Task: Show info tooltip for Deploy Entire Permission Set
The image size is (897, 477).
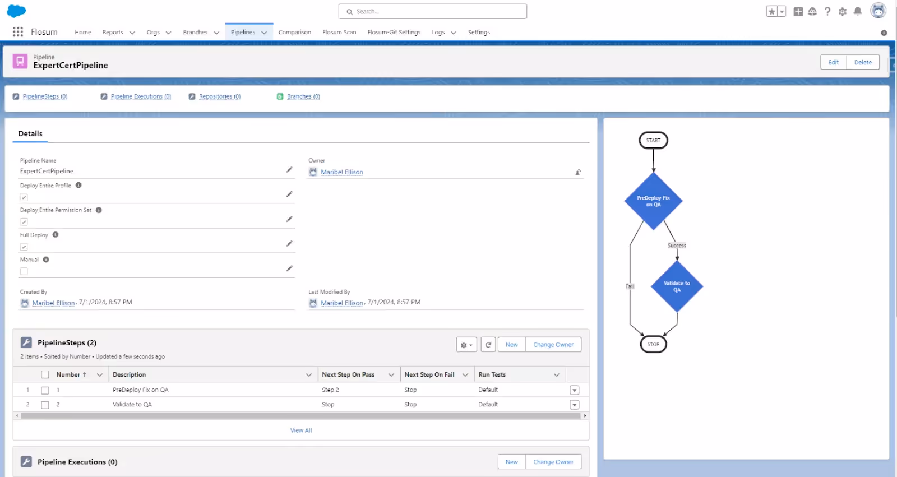Action: (99, 210)
